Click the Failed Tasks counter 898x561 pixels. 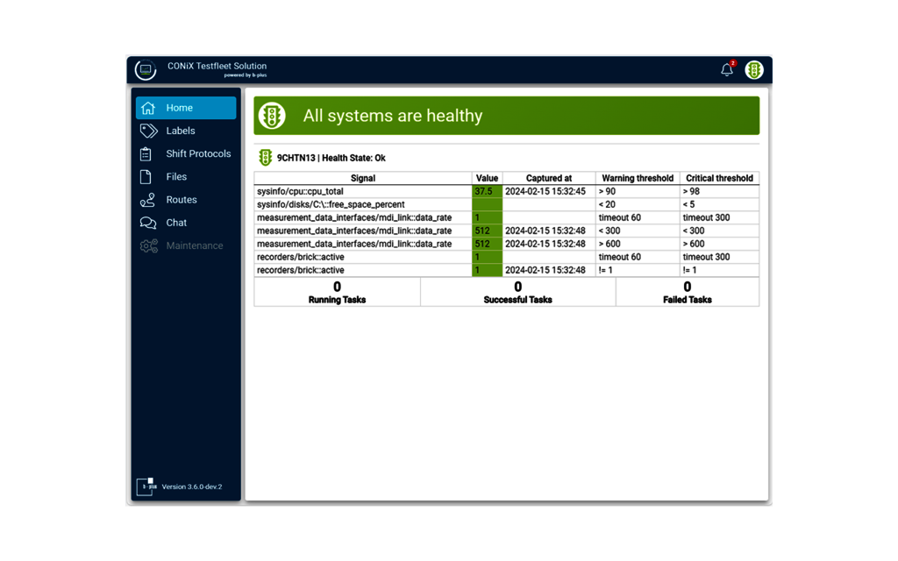coord(688,292)
